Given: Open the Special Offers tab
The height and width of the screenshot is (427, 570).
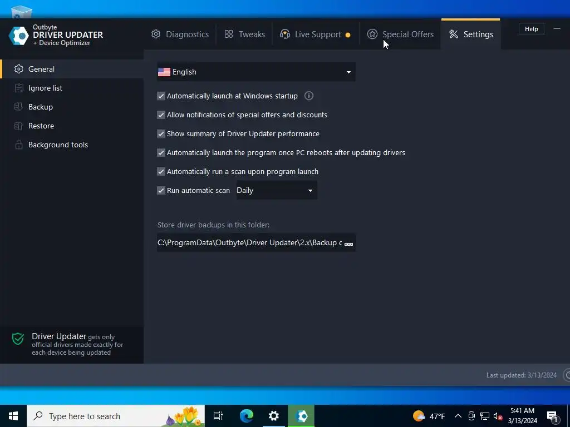Looking at the screenshot, I should [x=400, y=34].
